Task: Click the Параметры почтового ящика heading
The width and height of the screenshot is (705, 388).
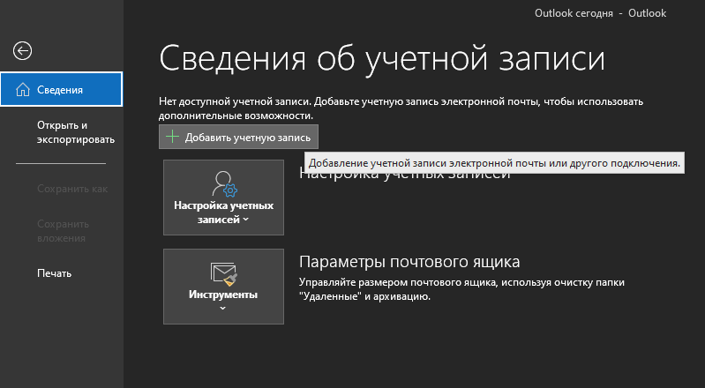Action: [x=409, y=262]
